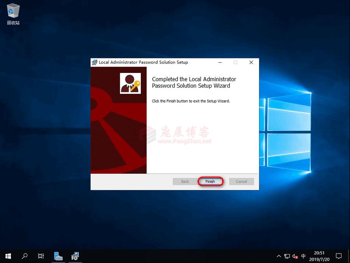The image size is (350, 263).
Task: Click the LAPS setup icon in title bar
Action: (94, 62)
